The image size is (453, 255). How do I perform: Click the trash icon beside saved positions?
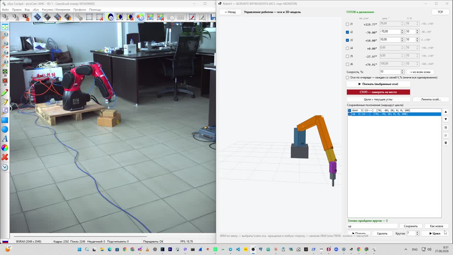click(x=446, y=143)
